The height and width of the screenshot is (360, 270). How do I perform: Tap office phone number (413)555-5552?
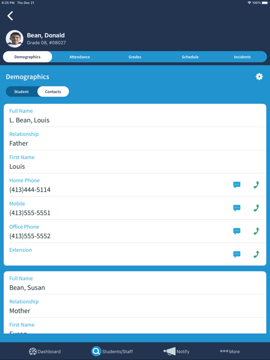tap(30, 236)
